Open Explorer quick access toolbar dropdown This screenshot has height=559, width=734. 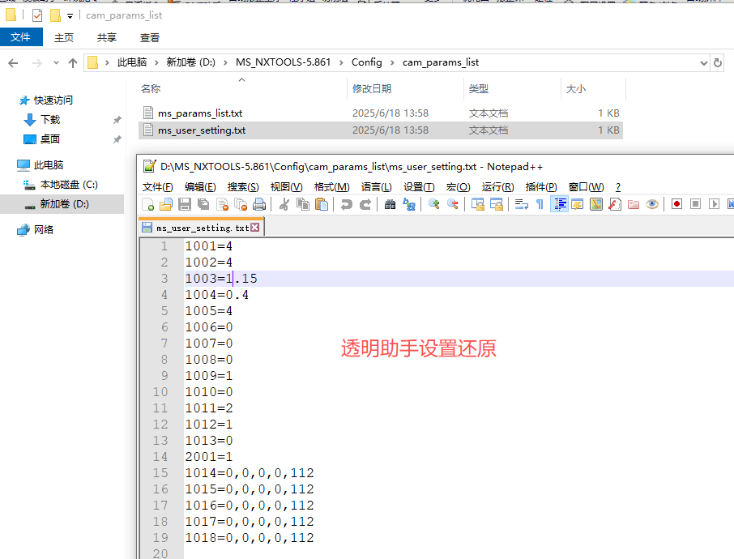coord(70,16)
